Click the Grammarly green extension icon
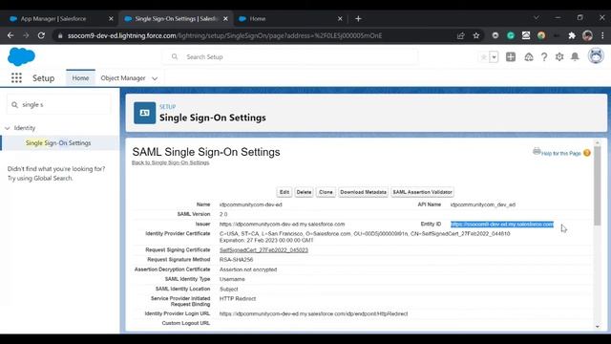Image resolution: width=611 pixels, height=344 pixels. (x=511, y=35)
